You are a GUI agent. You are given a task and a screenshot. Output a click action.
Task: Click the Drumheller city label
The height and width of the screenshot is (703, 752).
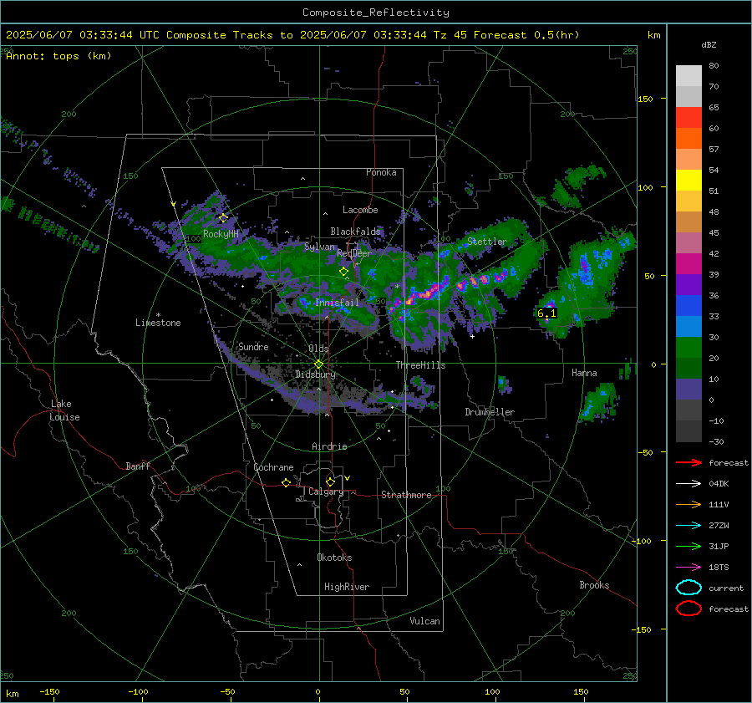pyautogui.click(x=490, y=412)
